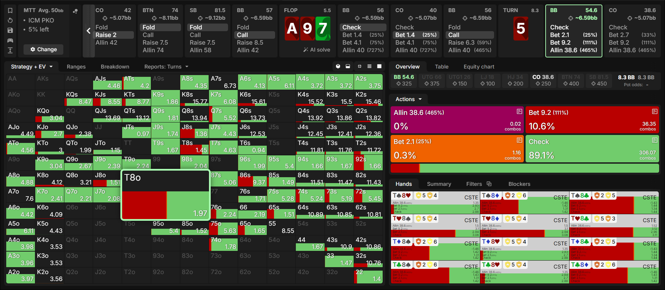Click the copy icon next to Filters
Image resolution: width=665 pixels, height=290 pixels.
tap(489, 184)
